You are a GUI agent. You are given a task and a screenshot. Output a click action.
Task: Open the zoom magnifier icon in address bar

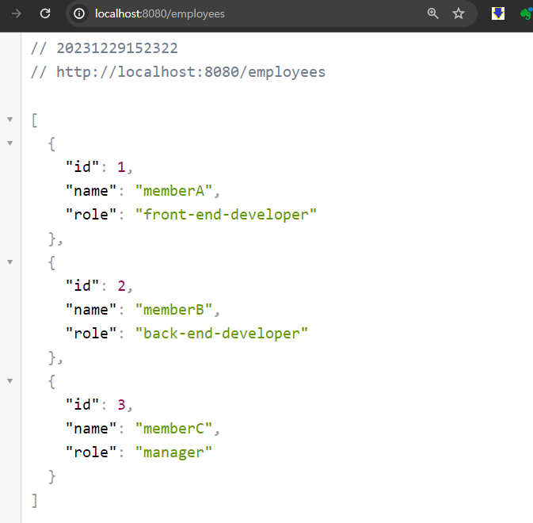coord(432,13)
